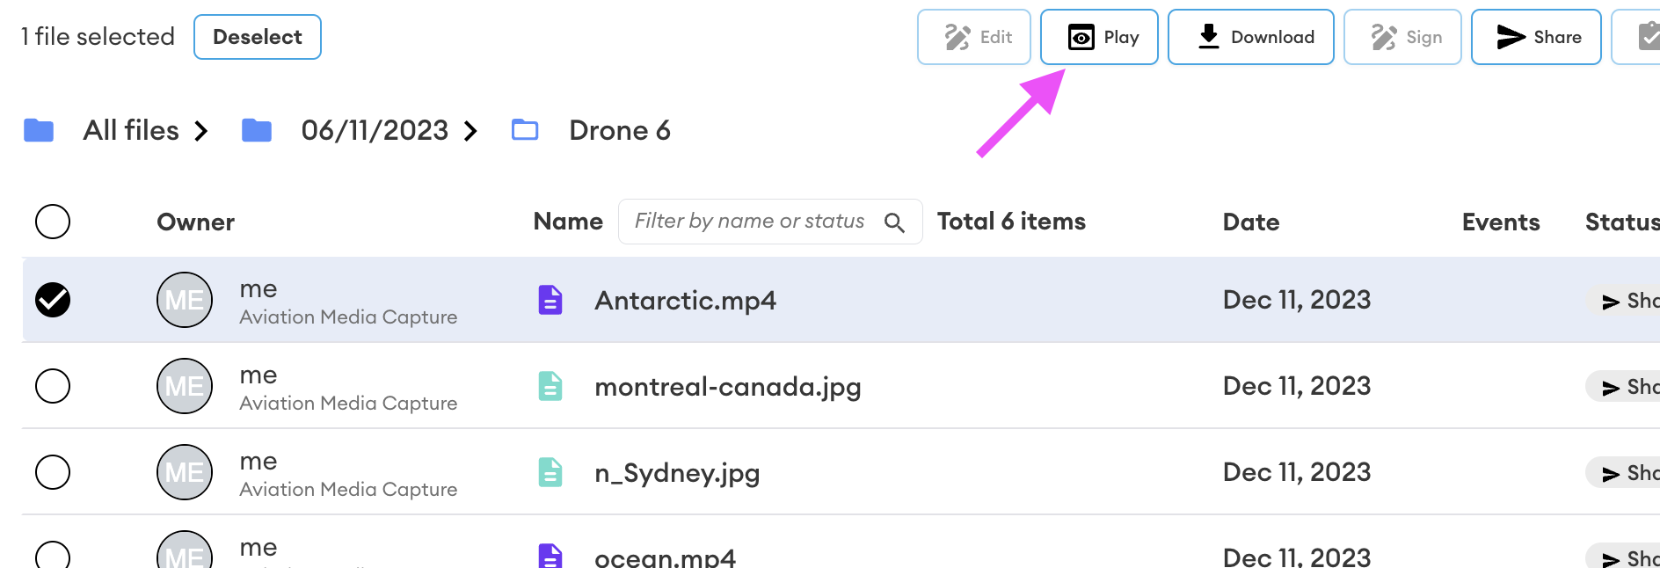
Task: Navigate to All files breadcrumb
Action: click(x=131, y=130)
